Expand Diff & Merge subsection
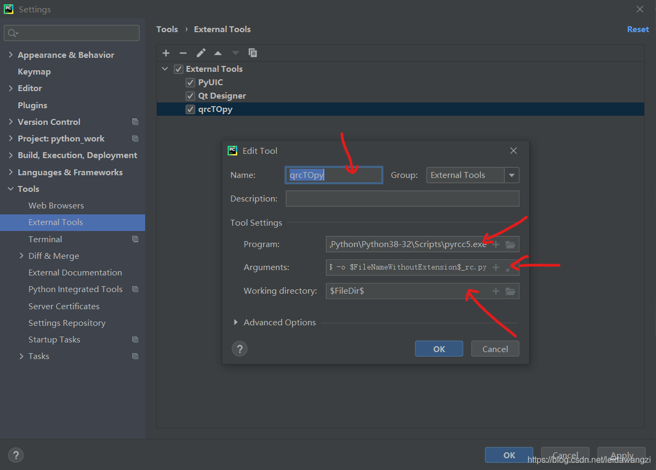The height and width of the screenshot is (470, 656). point(21,256)
